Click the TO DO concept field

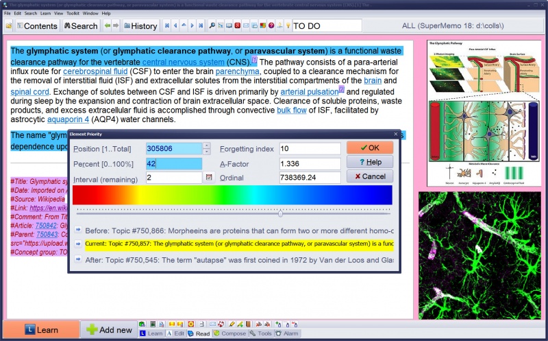pyautogui.click(x=327, y=25)
